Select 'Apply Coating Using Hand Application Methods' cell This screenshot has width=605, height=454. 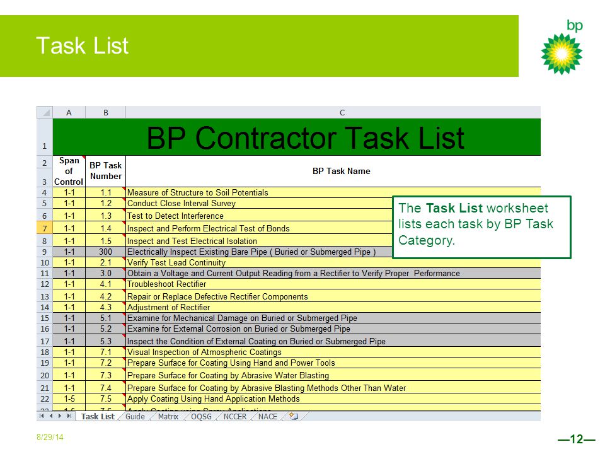tap(333, 399)
